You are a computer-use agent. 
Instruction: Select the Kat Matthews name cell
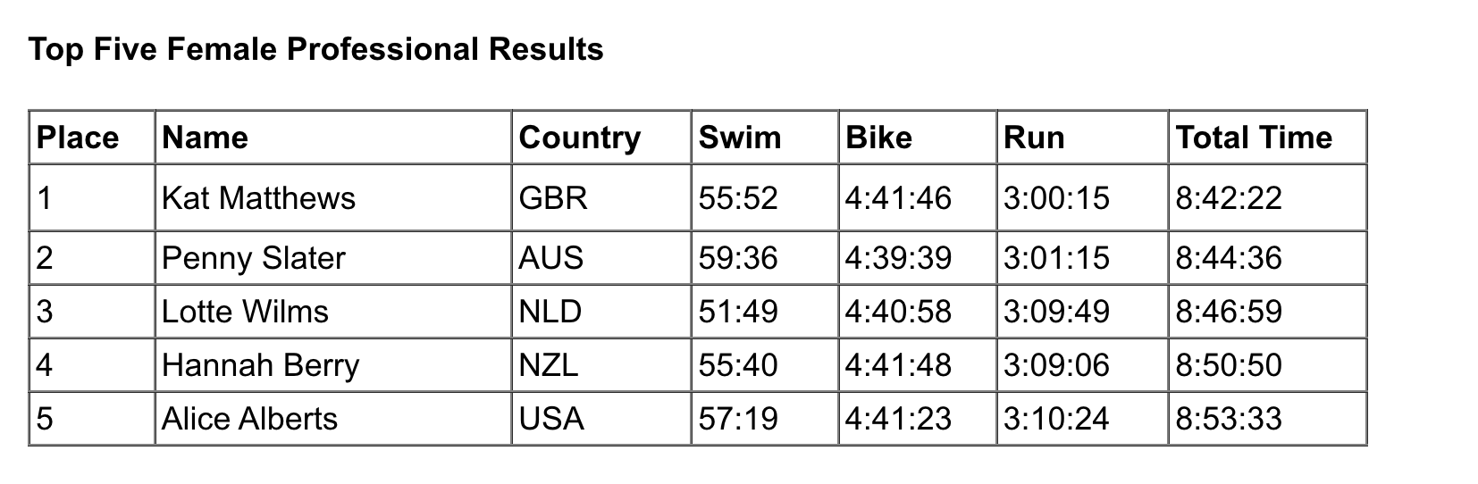333,197
